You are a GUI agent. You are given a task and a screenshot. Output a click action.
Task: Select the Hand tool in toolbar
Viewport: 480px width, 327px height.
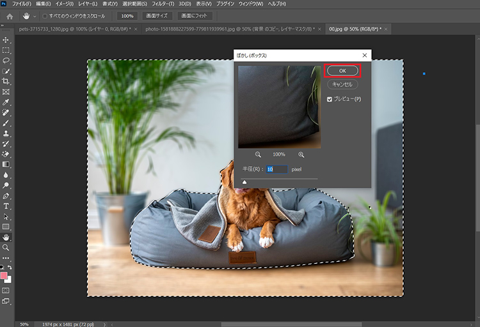tap(6, 237)
